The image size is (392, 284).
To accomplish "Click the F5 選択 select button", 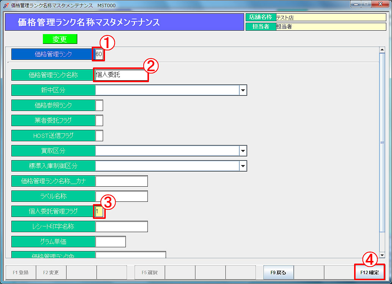I will [149, 272].
